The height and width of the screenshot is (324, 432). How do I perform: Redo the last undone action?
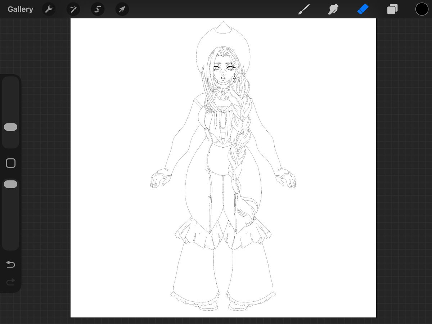pyautogui.click(x=11, y=282)
